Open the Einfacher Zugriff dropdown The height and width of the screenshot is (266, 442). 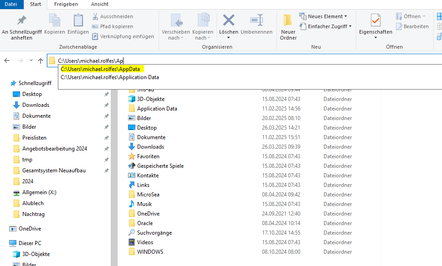pos(327,26)
